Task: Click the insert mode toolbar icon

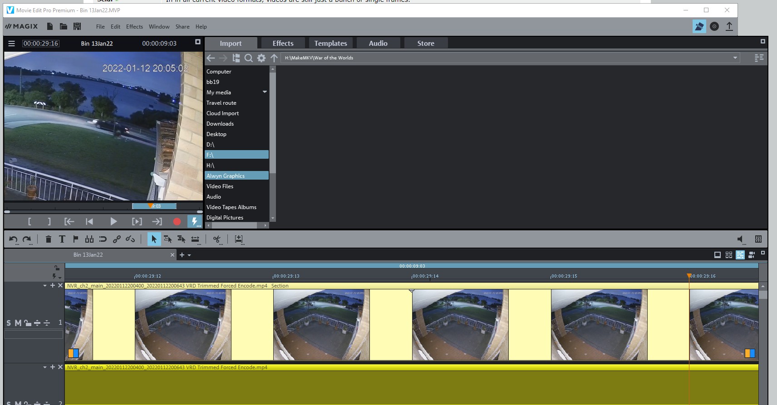Action: click(239, 239)
